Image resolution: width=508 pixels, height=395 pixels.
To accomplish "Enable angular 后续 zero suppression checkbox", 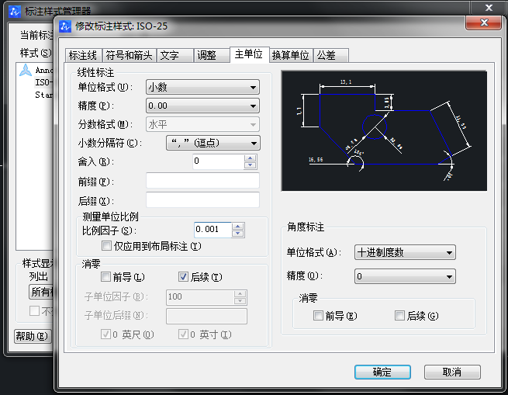I will click(399, 316).
